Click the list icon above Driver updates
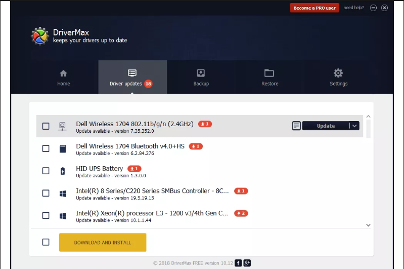 [132, 73]
